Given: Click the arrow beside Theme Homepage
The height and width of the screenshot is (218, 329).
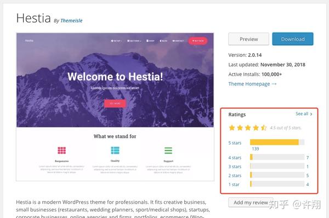Looking at the screenshot, I should pos(274,84).
